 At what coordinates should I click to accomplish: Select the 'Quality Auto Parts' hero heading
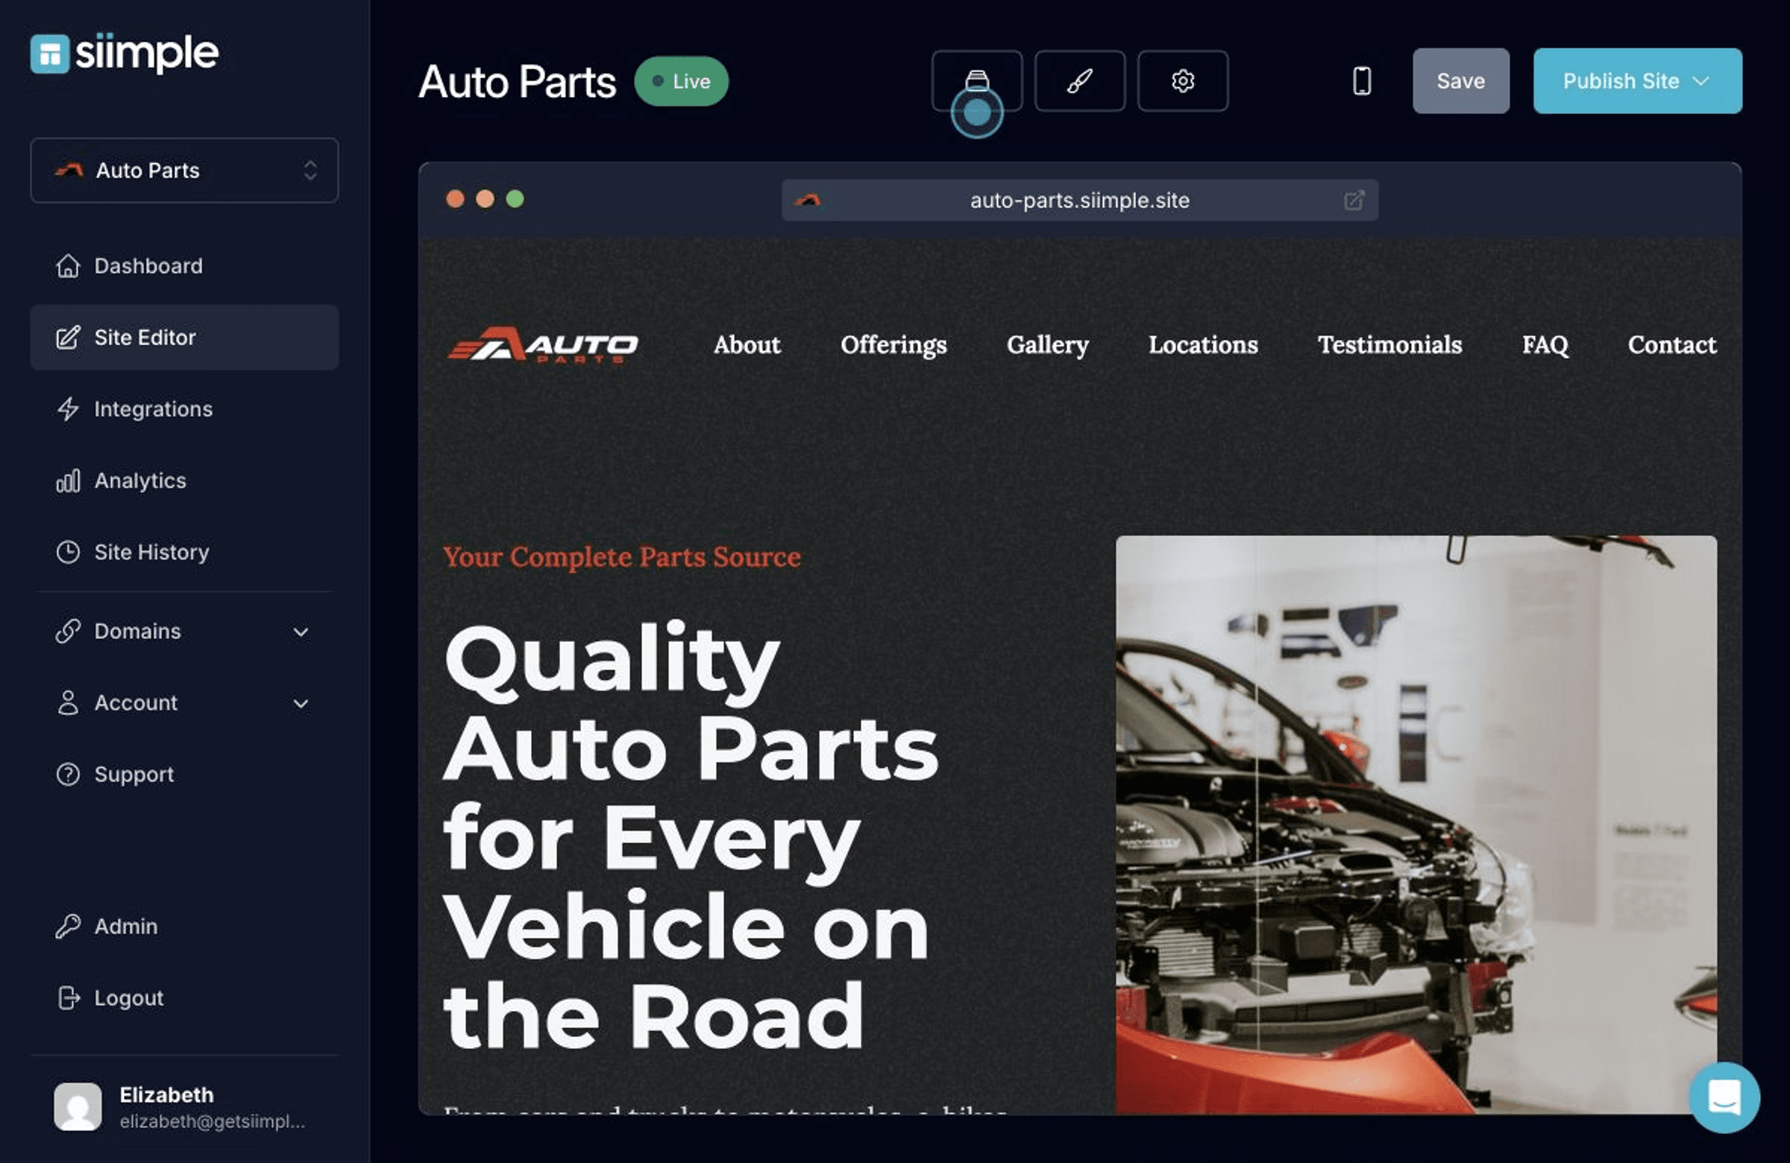pyautogui.click(x=691, y=835)
